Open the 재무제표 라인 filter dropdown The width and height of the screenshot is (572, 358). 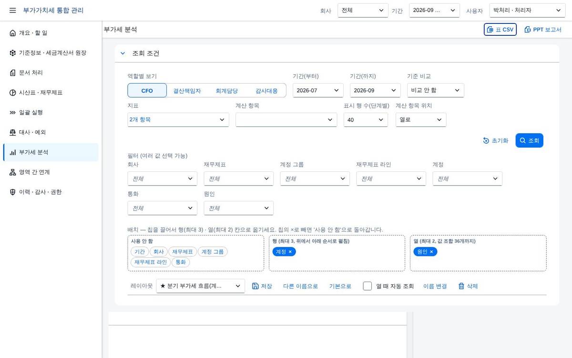(x=391, y=179)
